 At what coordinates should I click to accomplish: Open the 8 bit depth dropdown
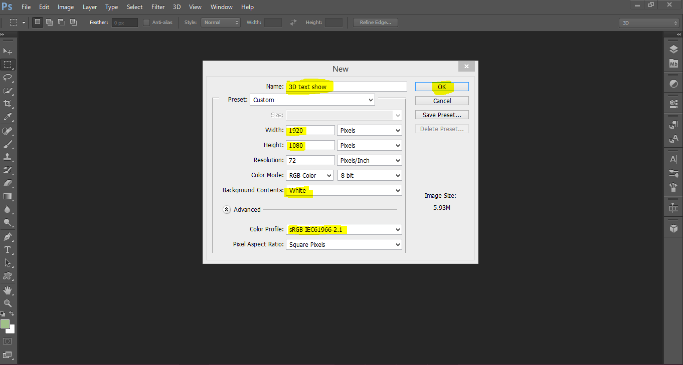370,175
